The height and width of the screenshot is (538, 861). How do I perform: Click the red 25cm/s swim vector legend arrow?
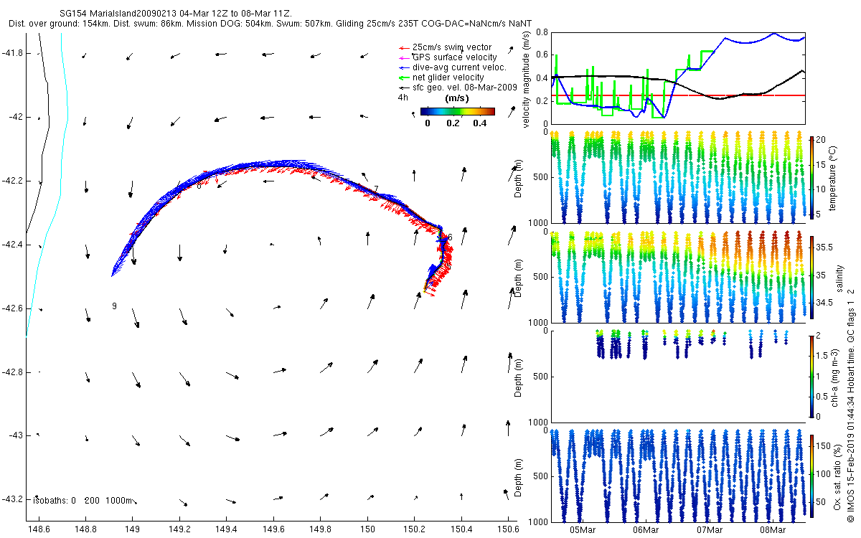coord(404,47)
